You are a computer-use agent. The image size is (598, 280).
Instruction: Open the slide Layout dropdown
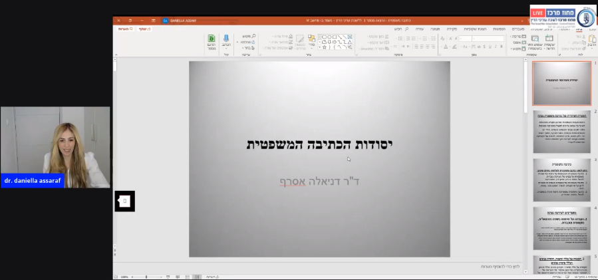click(x=518, y=37)
